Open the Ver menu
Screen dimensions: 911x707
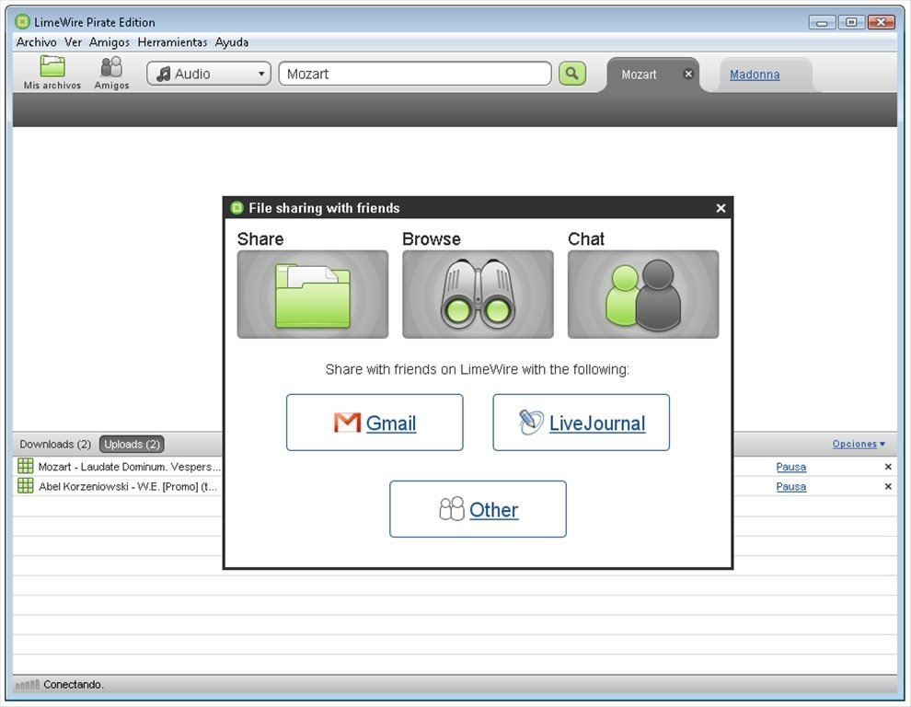click(x=74, y=41)
